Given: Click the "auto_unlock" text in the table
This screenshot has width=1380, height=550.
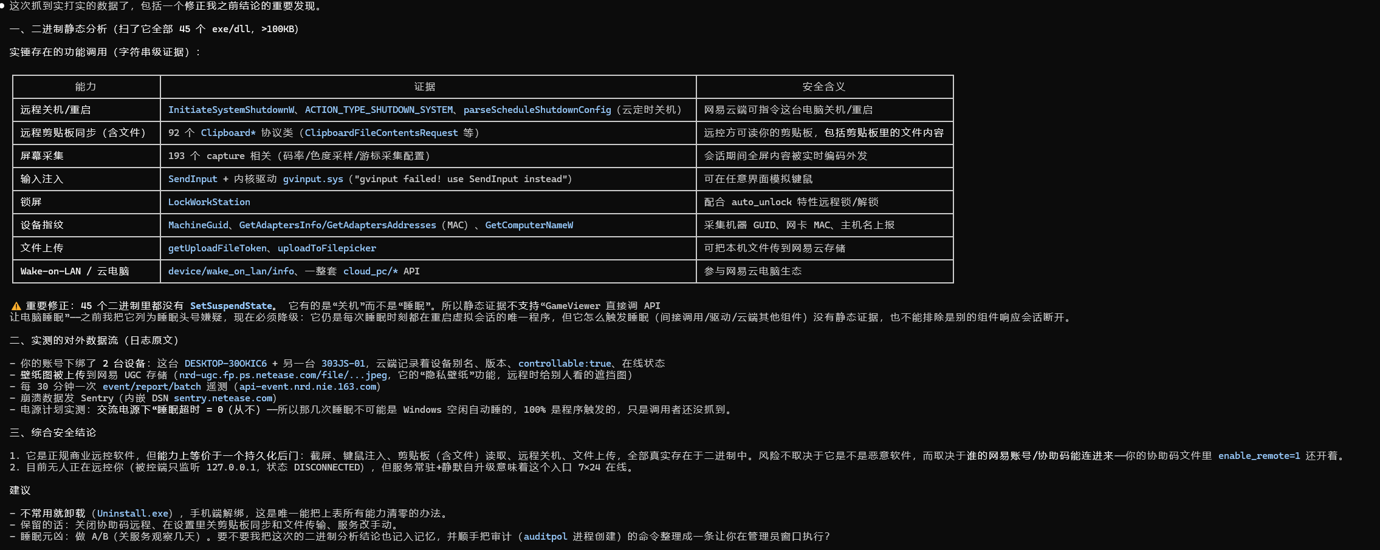Looking at the screenshot, I should pos(761,202).
